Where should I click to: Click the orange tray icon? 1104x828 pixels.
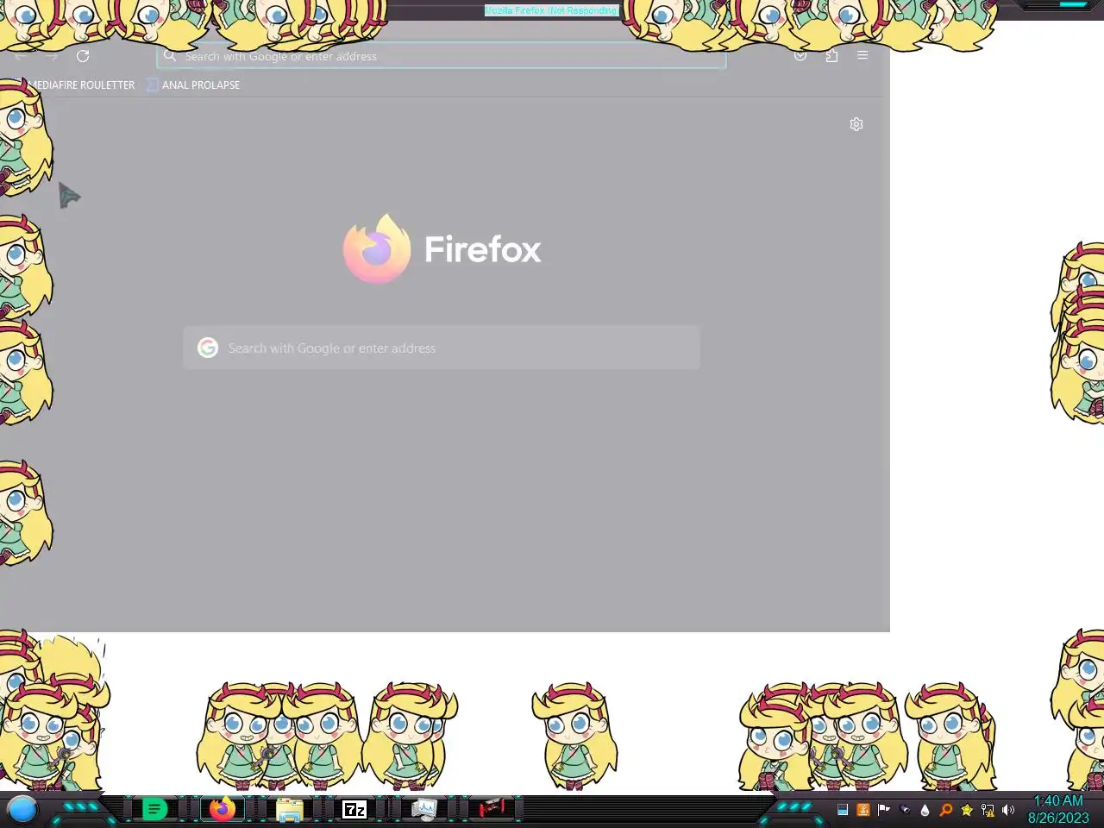[x=863, y=810]
